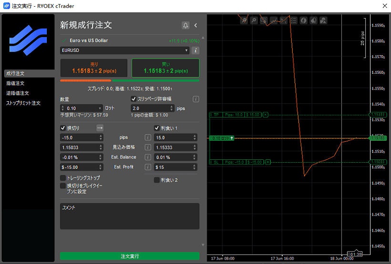
Task: Enable 損切りをブレイクイーブンに設定 checkbox
Action: click(x=63, y=186)
